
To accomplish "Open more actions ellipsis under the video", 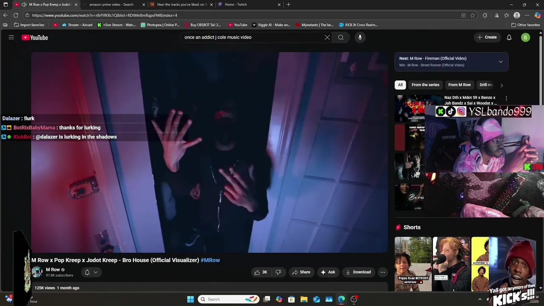I will point(382,272).
